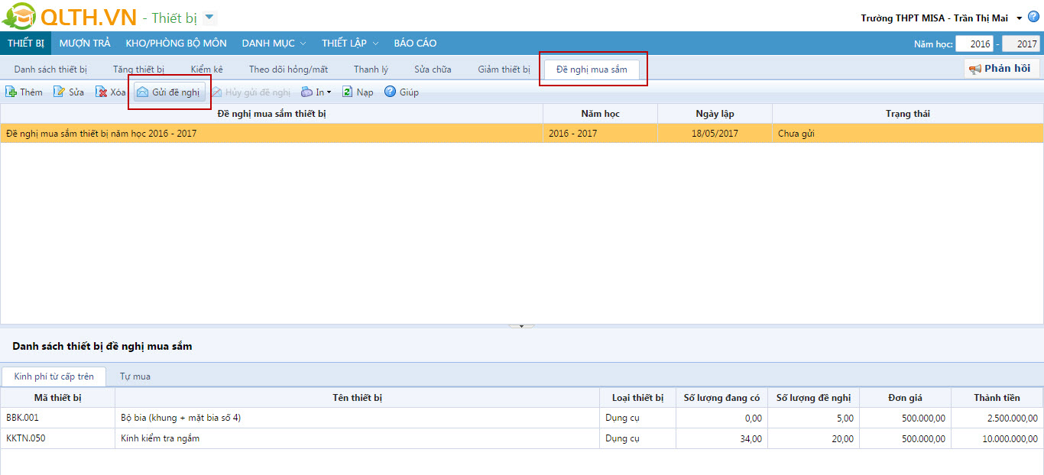Click the Sửa (edit) pencil icon
Image resolution: width=1044 pixels, height=475 pixels.
click(60, 92)
